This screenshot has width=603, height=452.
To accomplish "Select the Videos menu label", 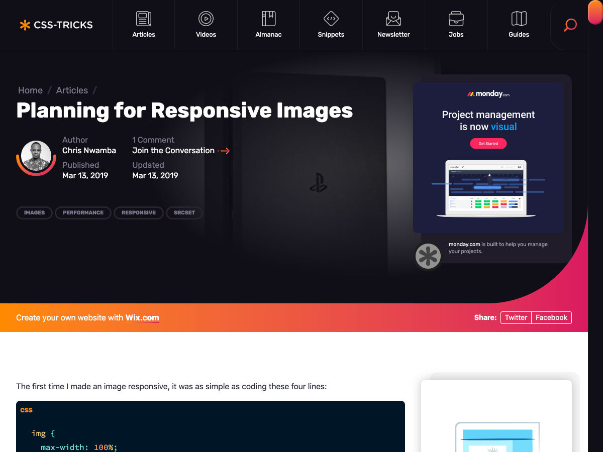I will click(206, 35).
